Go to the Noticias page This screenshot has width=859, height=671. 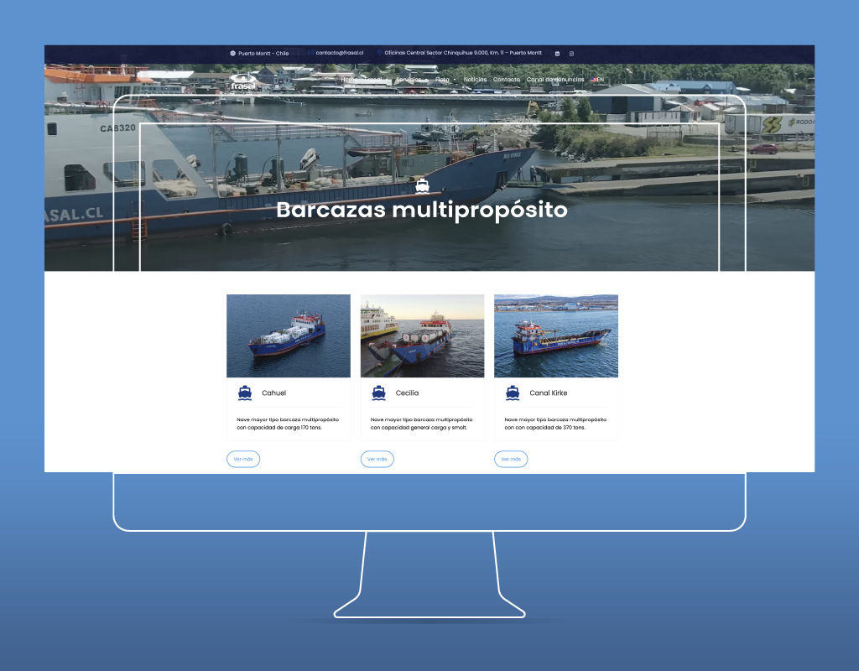(x=475, y=80)
